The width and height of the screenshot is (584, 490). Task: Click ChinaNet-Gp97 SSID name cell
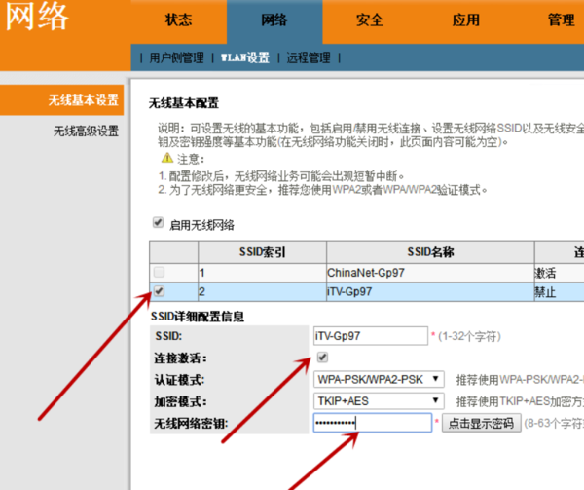[x=430, y=273]
